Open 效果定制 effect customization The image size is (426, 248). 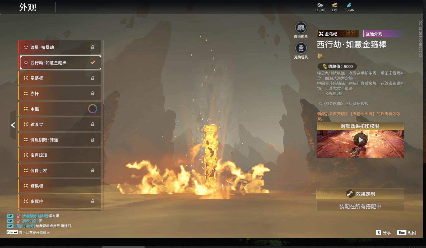tap(360, 194)
